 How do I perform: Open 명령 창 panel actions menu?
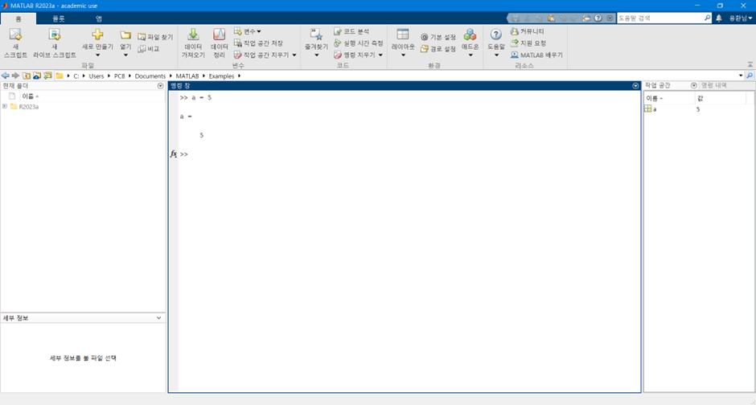pos(635,86)
